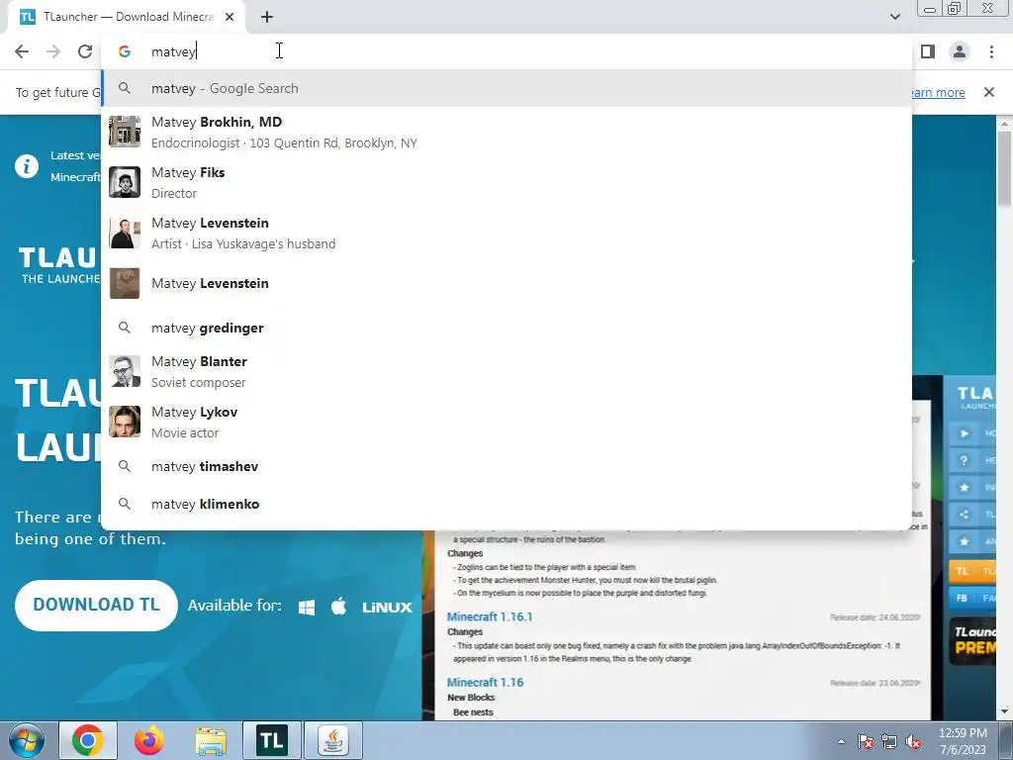The image size is (1013, 760).
Task: Select suggestion Matvey Brokhin, MD
Action: pyautogui.click(x=506, y=132)
